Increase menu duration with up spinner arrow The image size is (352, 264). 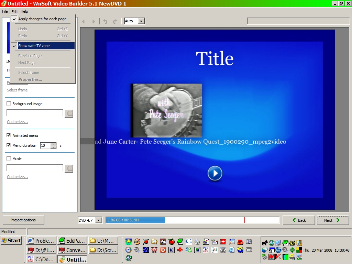(x=53, y=144)
